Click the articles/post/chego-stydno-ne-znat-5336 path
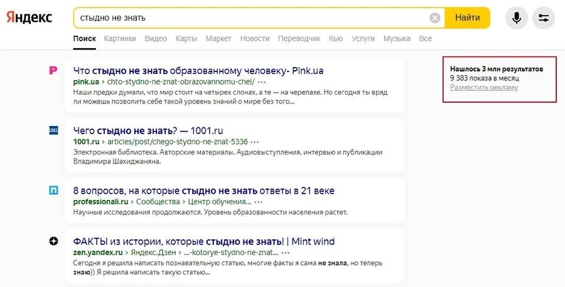This screenshot has height=287, width=565. (x=177, y=142)
